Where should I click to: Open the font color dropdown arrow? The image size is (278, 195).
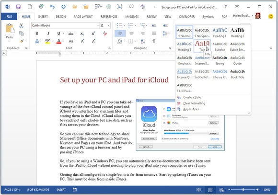pos(63,41)
